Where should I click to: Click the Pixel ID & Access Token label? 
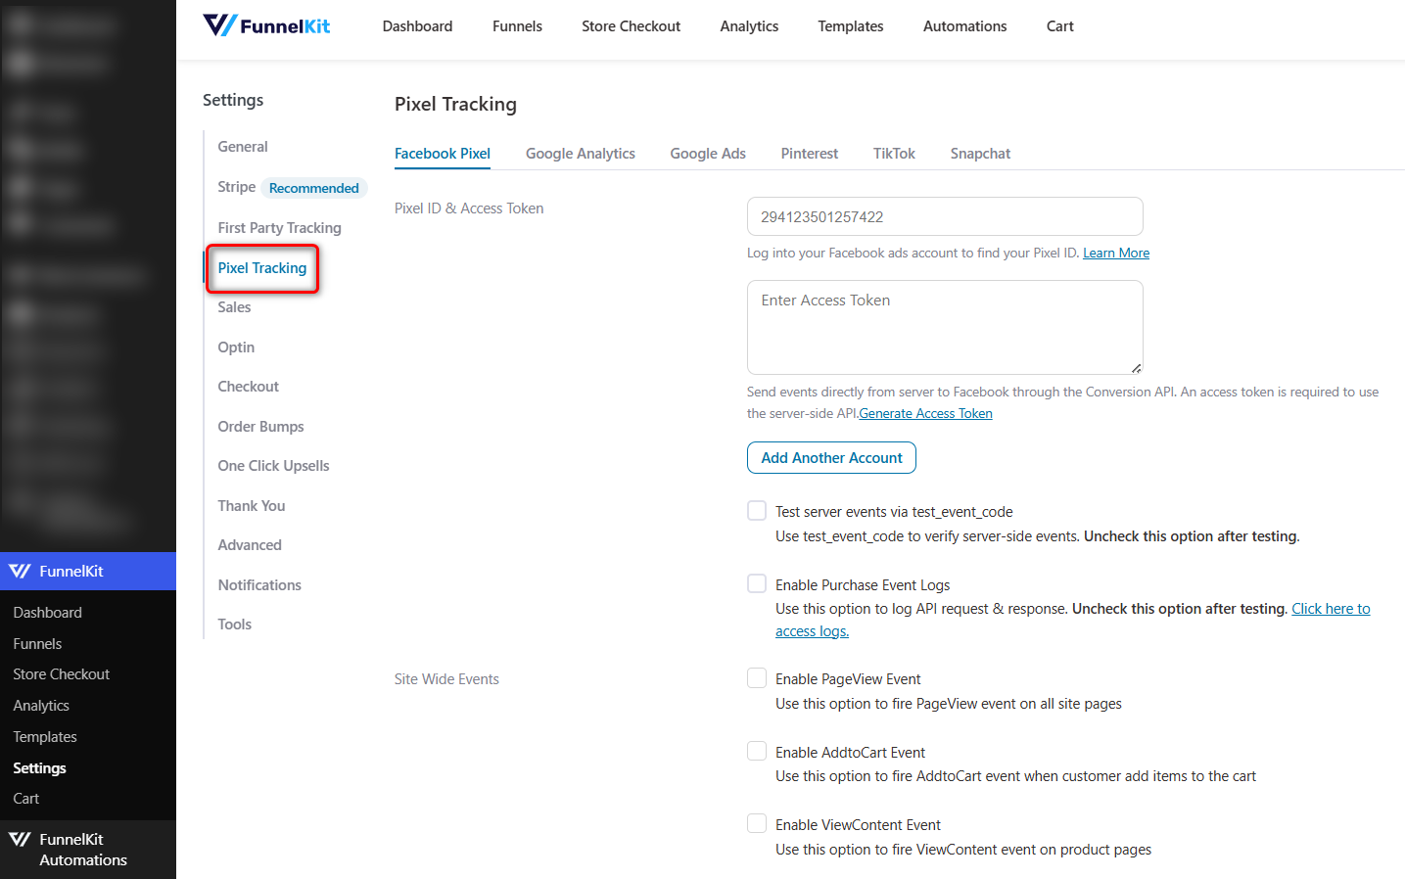pos(469,208)
